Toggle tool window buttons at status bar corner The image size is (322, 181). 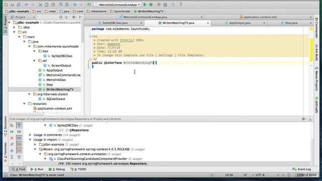[6, 175]
